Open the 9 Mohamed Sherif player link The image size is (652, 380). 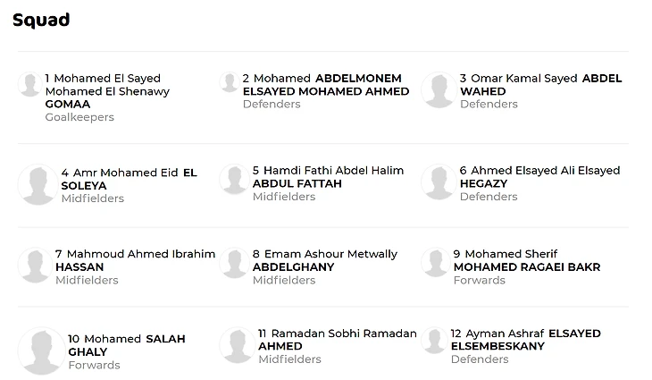point(527,260)
